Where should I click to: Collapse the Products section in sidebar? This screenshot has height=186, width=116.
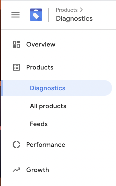pyautogui.click(x=40, y=68)
